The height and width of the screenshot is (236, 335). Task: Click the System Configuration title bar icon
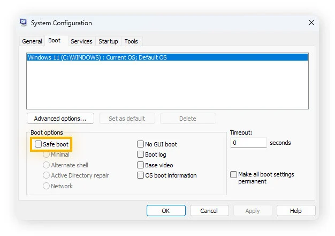[x=24, y=23]
